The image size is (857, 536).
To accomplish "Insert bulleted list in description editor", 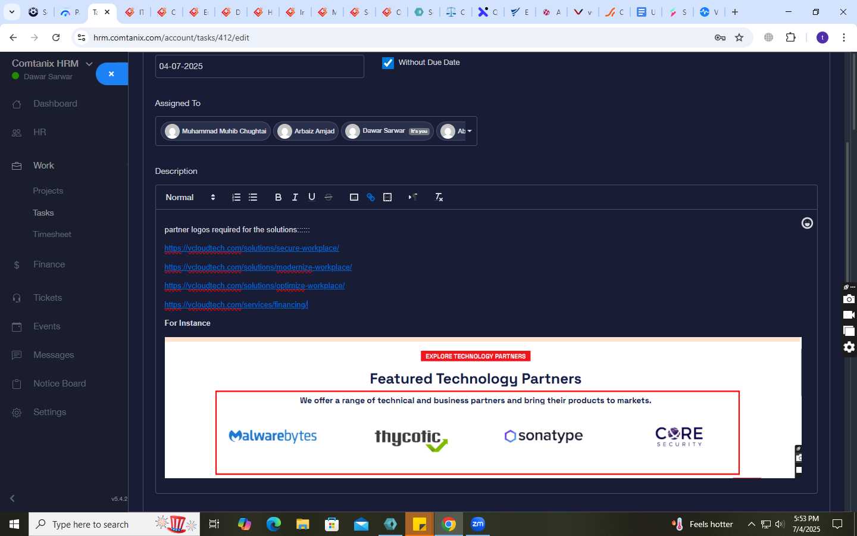I will [x=253, y=197].
